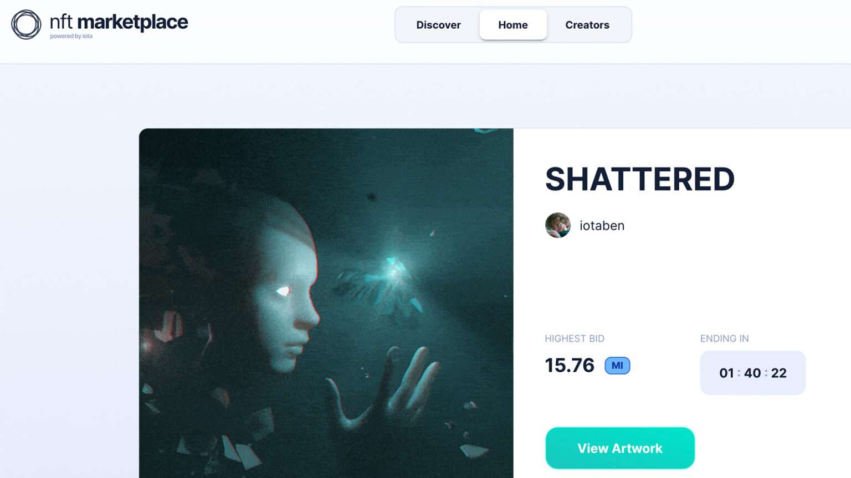Click the 15.76 highest bid amount
The height and width of the screenshot is (478, 851).
[x=570, y=365]
